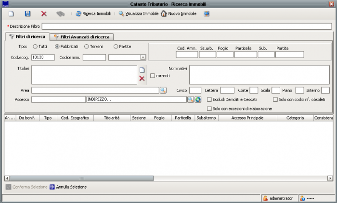This screenshot has height=203, width=337.
Task: Click the image icon after Nuovo Immobile
Action: point(207,14)
